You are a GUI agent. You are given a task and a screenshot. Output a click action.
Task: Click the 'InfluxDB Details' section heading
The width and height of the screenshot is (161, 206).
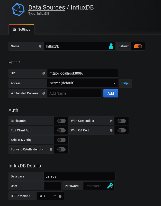click(x=25, y=166)
